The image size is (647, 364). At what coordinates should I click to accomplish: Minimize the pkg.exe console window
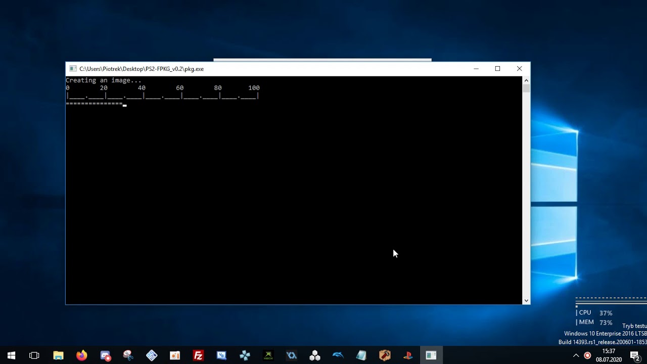pos(476,69)
